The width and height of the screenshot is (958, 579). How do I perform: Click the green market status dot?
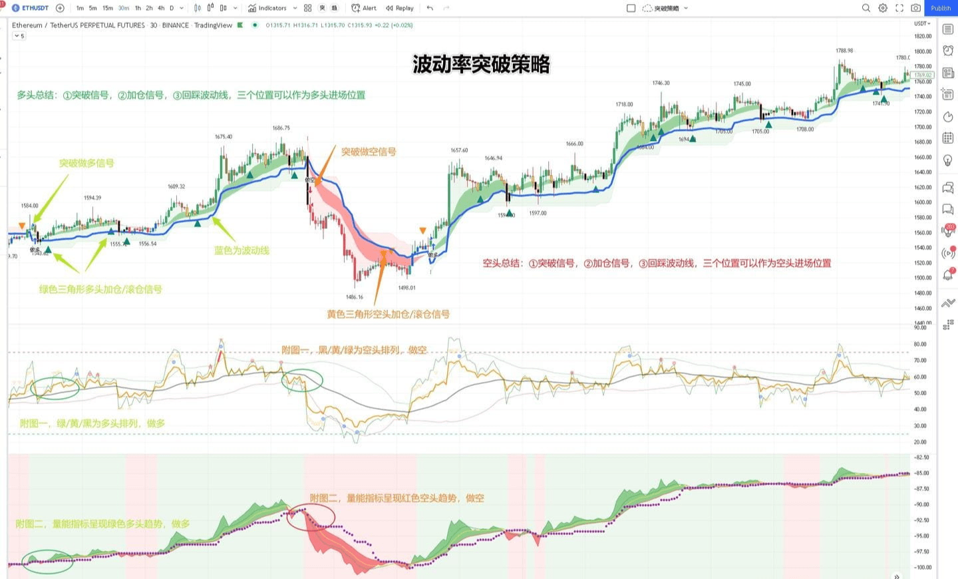point(255,25)
